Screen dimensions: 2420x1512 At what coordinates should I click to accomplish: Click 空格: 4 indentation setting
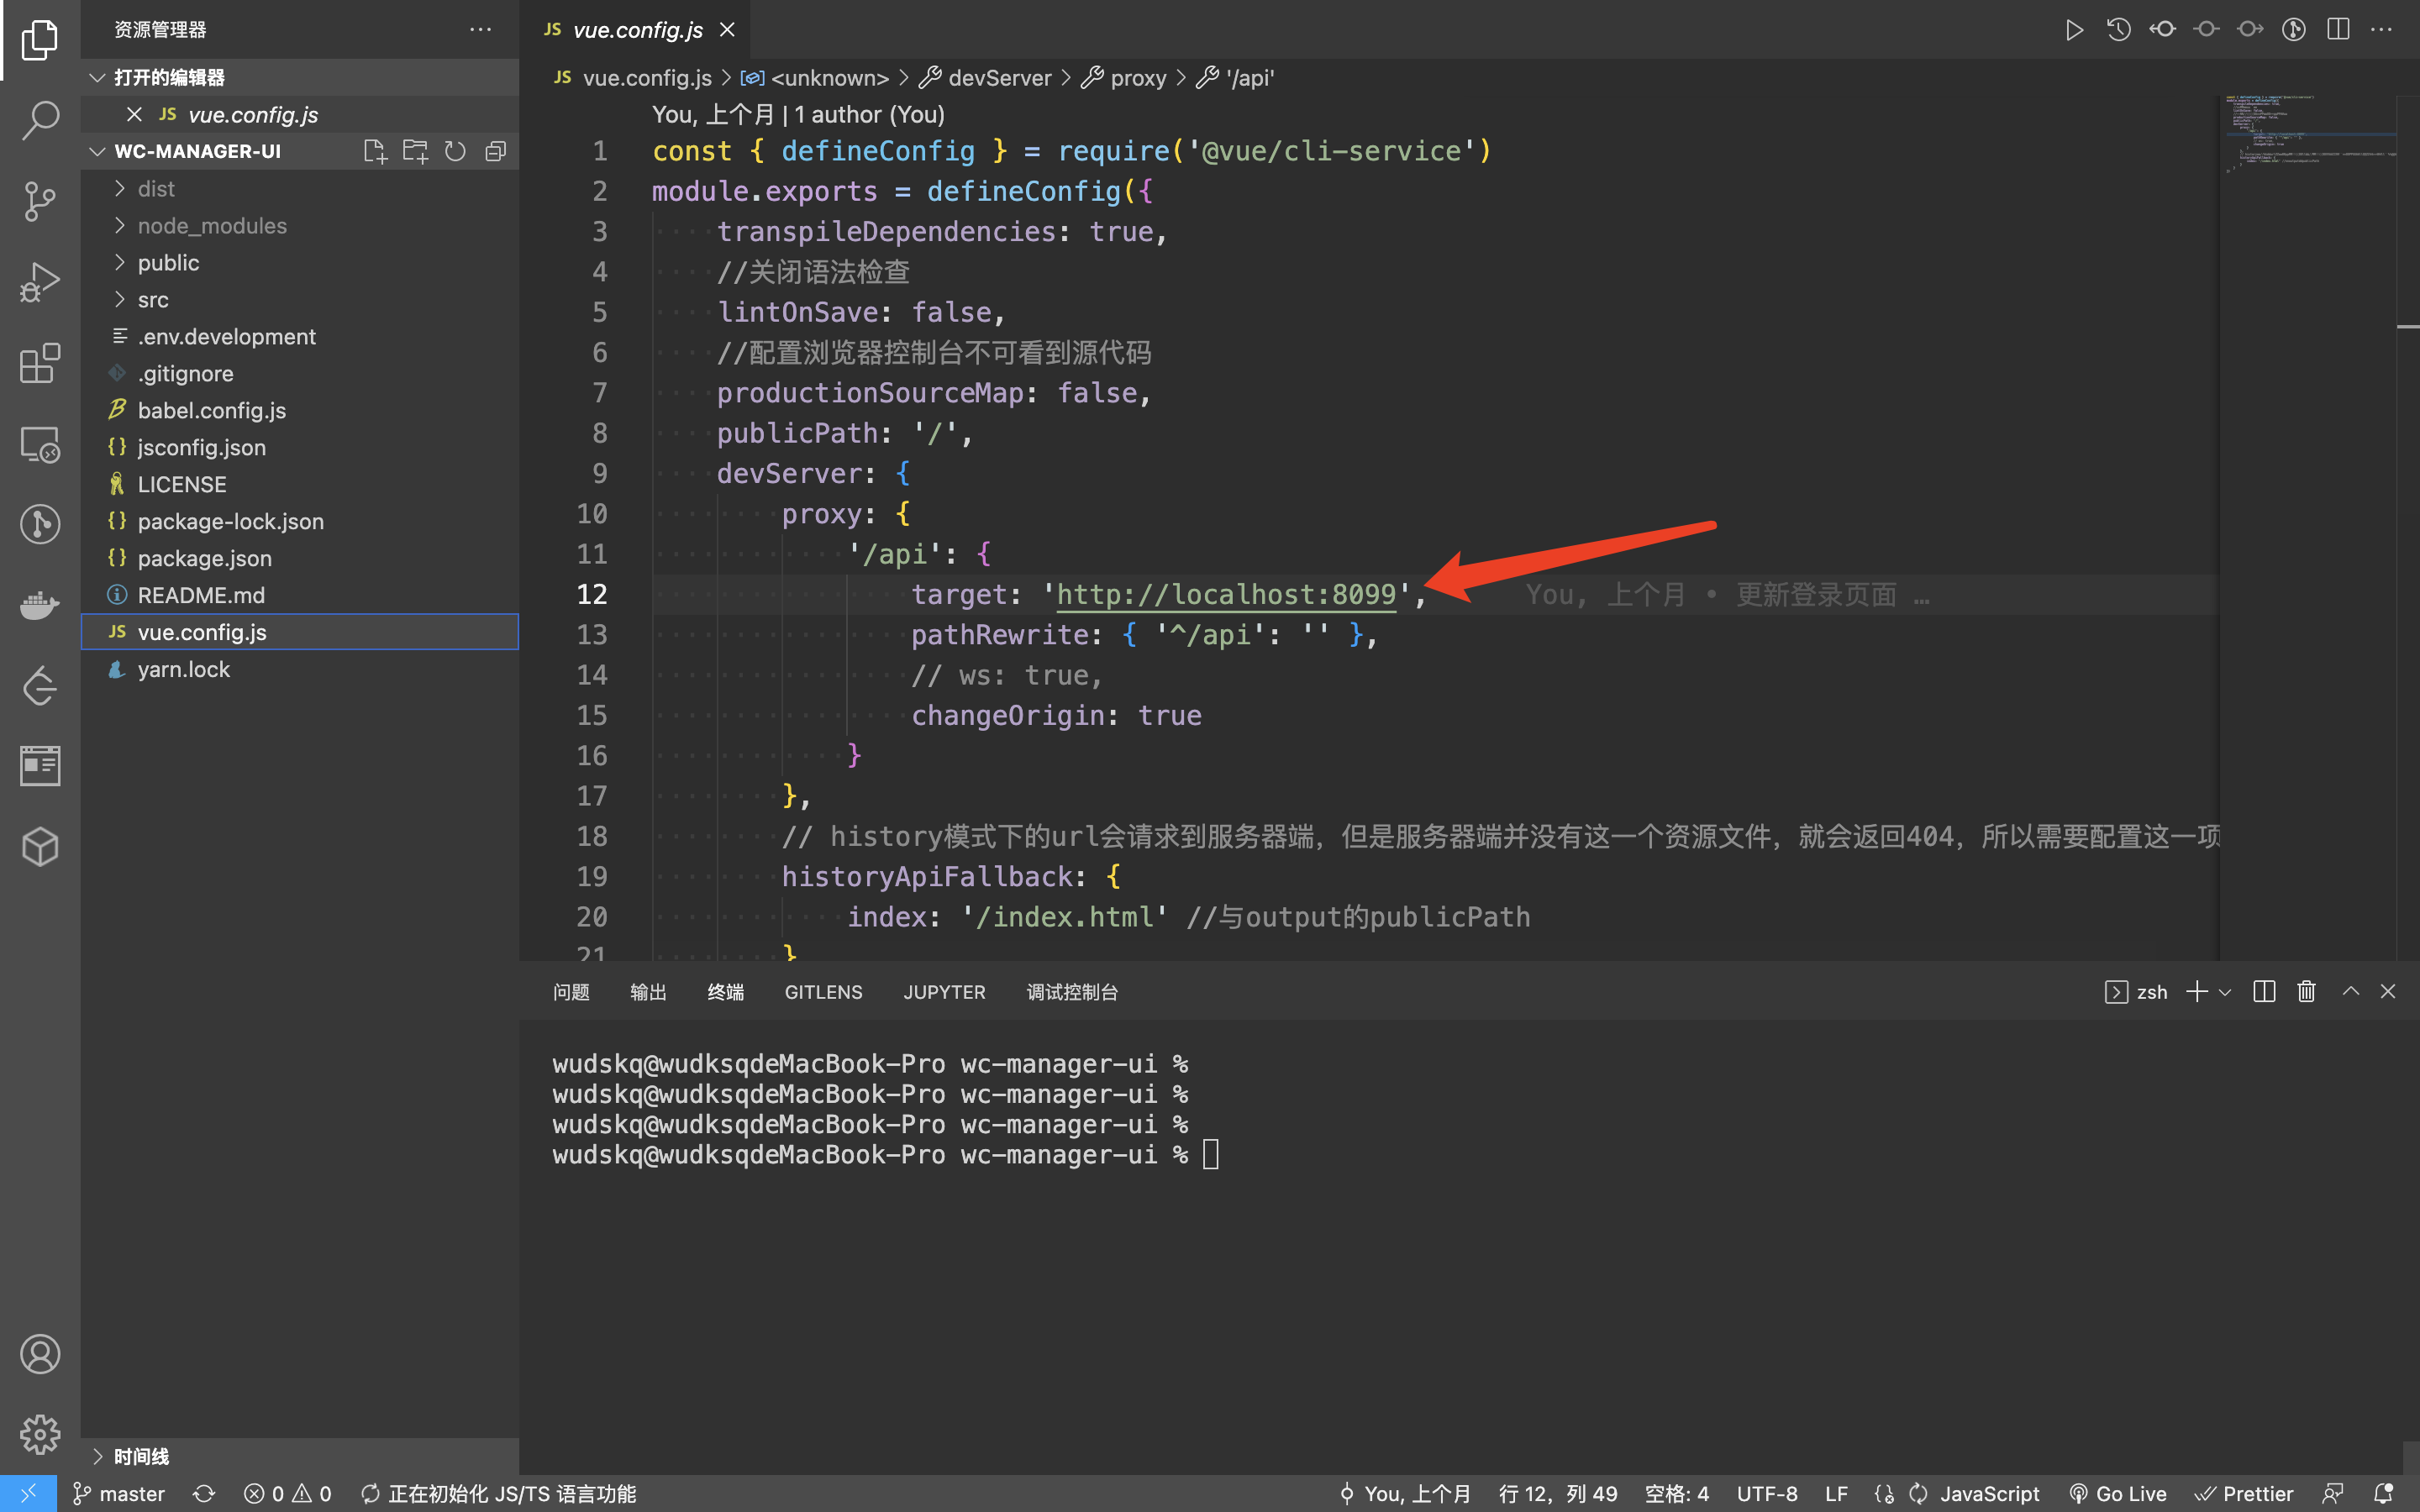(1677, 1494)
